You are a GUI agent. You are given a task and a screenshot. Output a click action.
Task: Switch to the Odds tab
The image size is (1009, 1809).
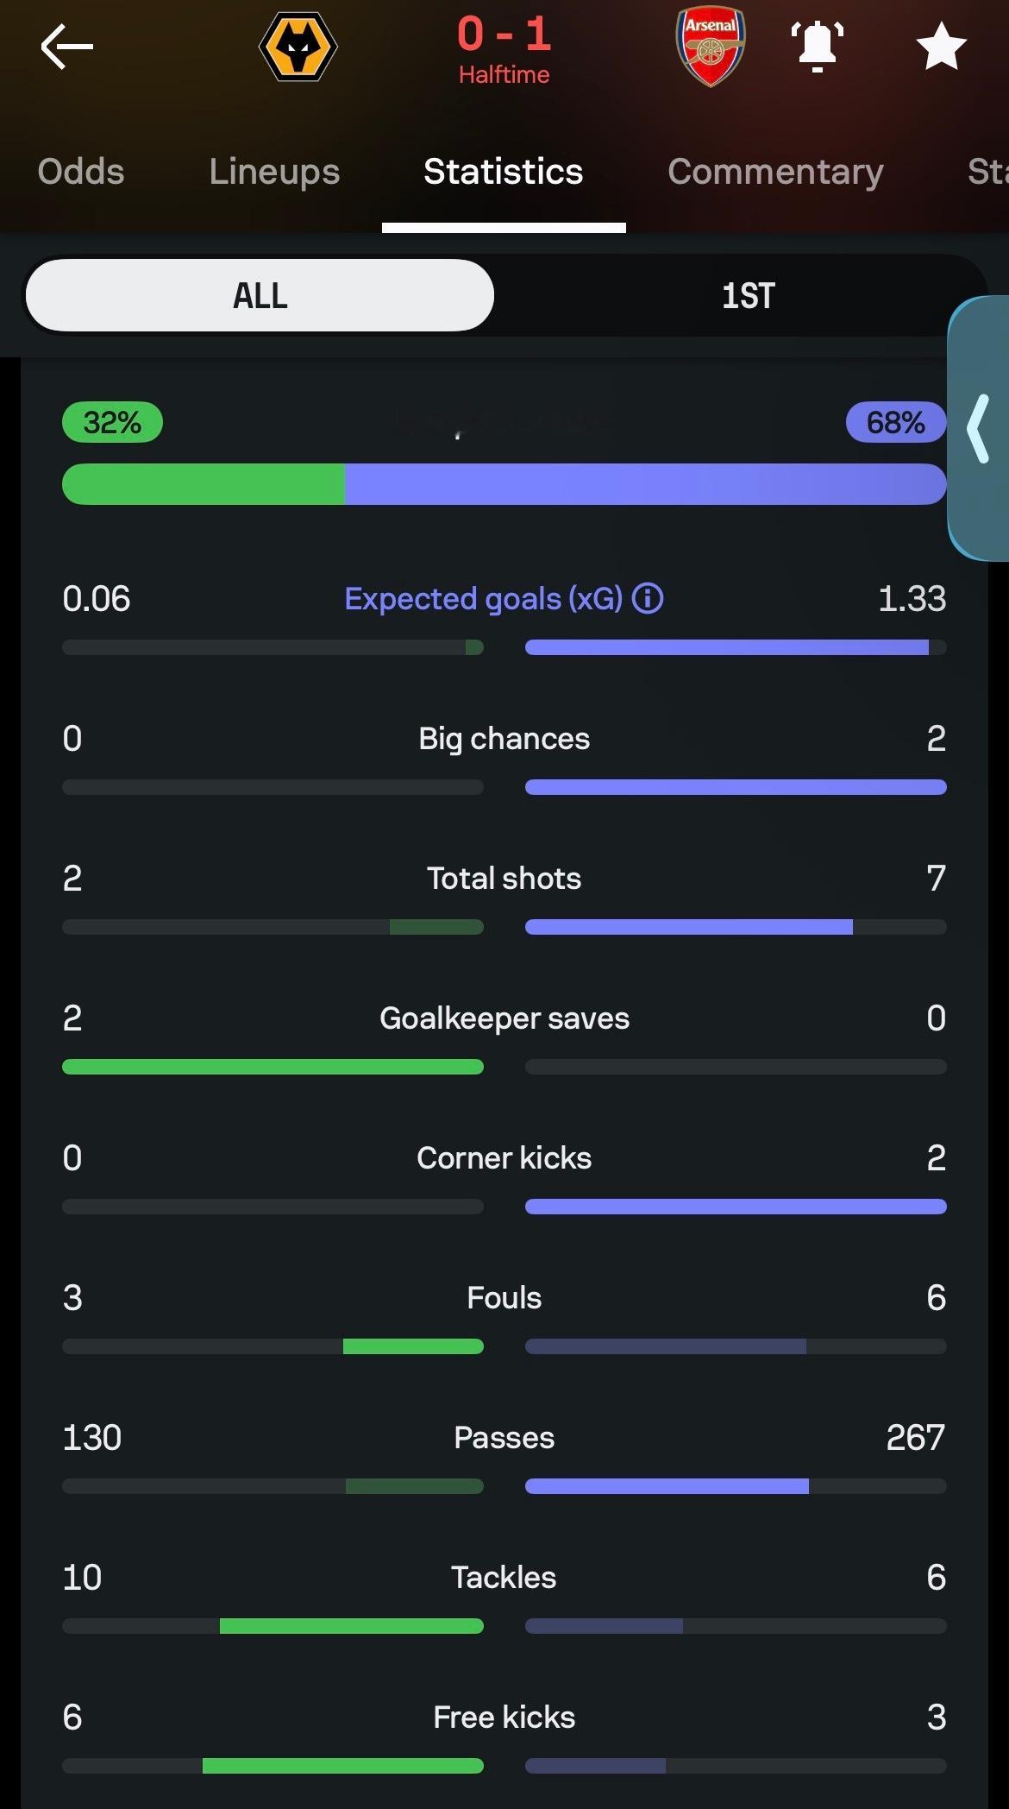coord(81,172)
